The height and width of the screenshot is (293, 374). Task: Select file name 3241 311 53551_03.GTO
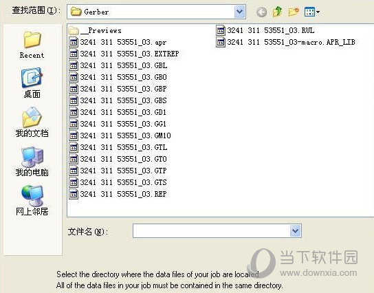point(124,159)
